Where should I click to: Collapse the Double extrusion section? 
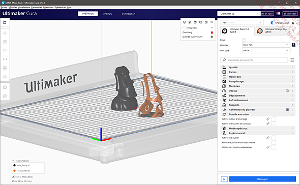coord(258,114)
